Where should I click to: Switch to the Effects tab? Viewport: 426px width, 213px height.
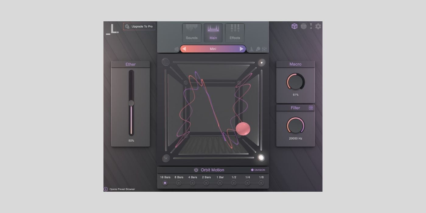tap(235, 33)
